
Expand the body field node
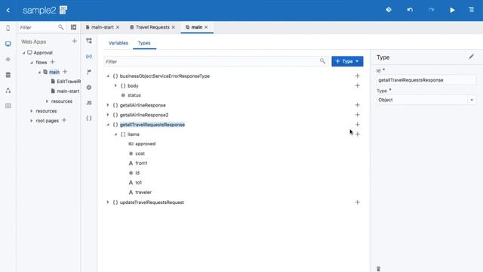click(115, 85)
